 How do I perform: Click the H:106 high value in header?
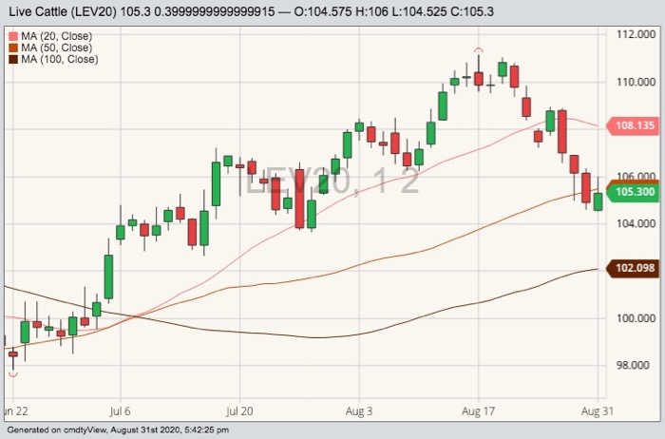[x=371, y=11]
